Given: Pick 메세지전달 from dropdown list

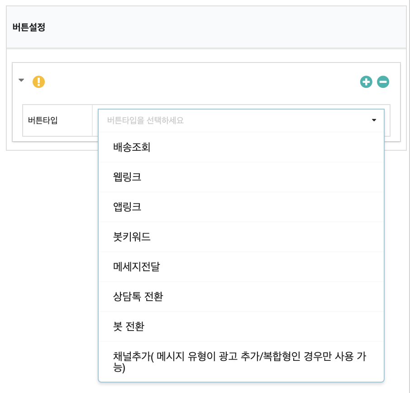Looking at the screenshot, I should (x=241, y=267).
